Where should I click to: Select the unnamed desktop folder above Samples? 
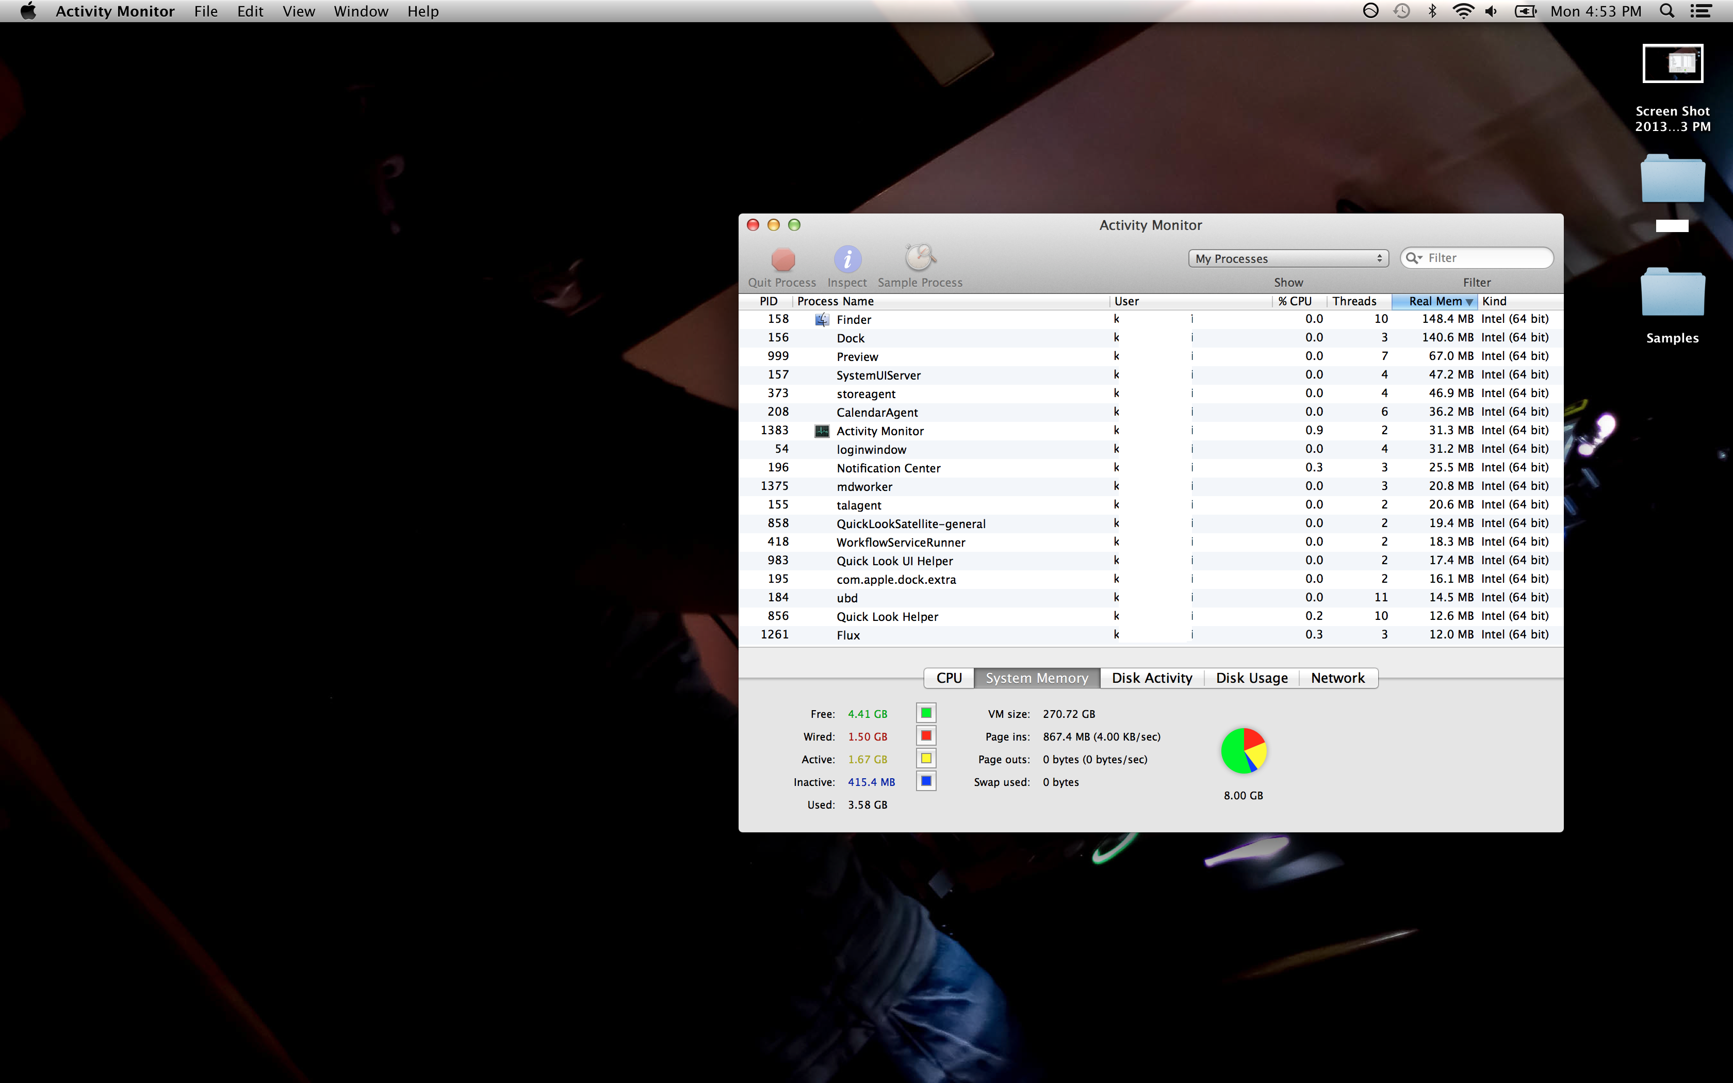(1672, 179)
